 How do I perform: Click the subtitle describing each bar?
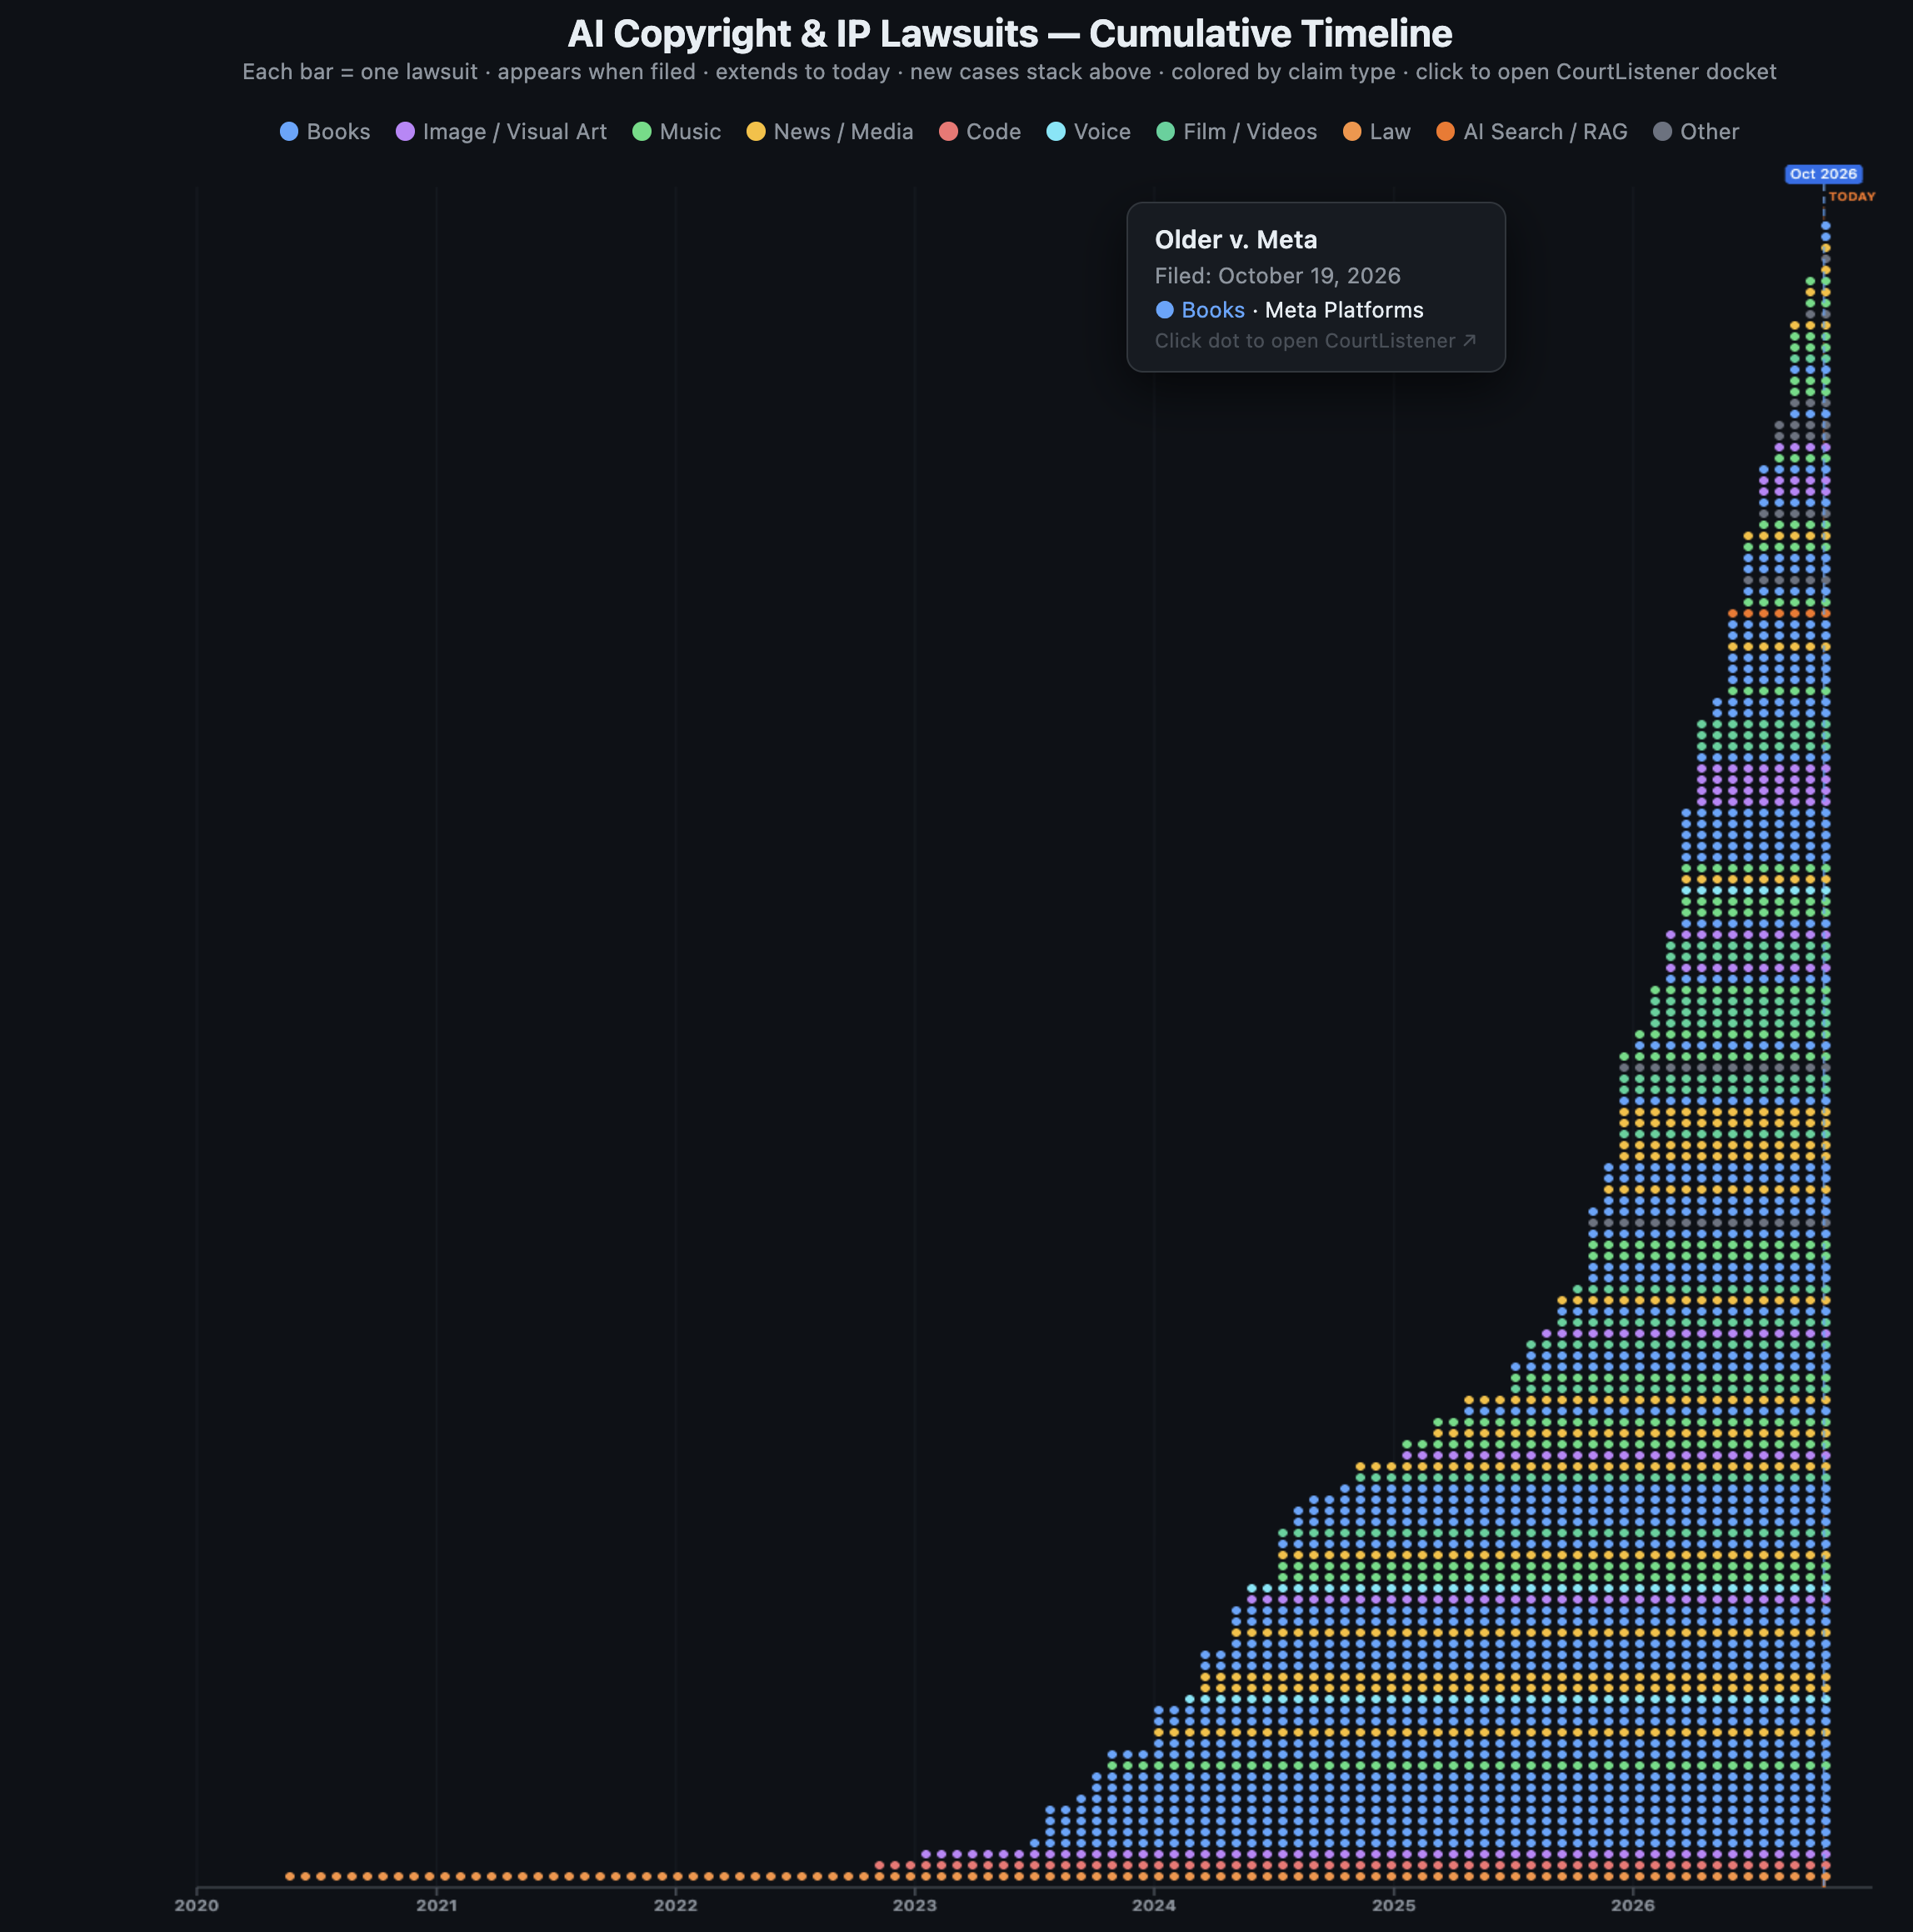click(1010, 72)
